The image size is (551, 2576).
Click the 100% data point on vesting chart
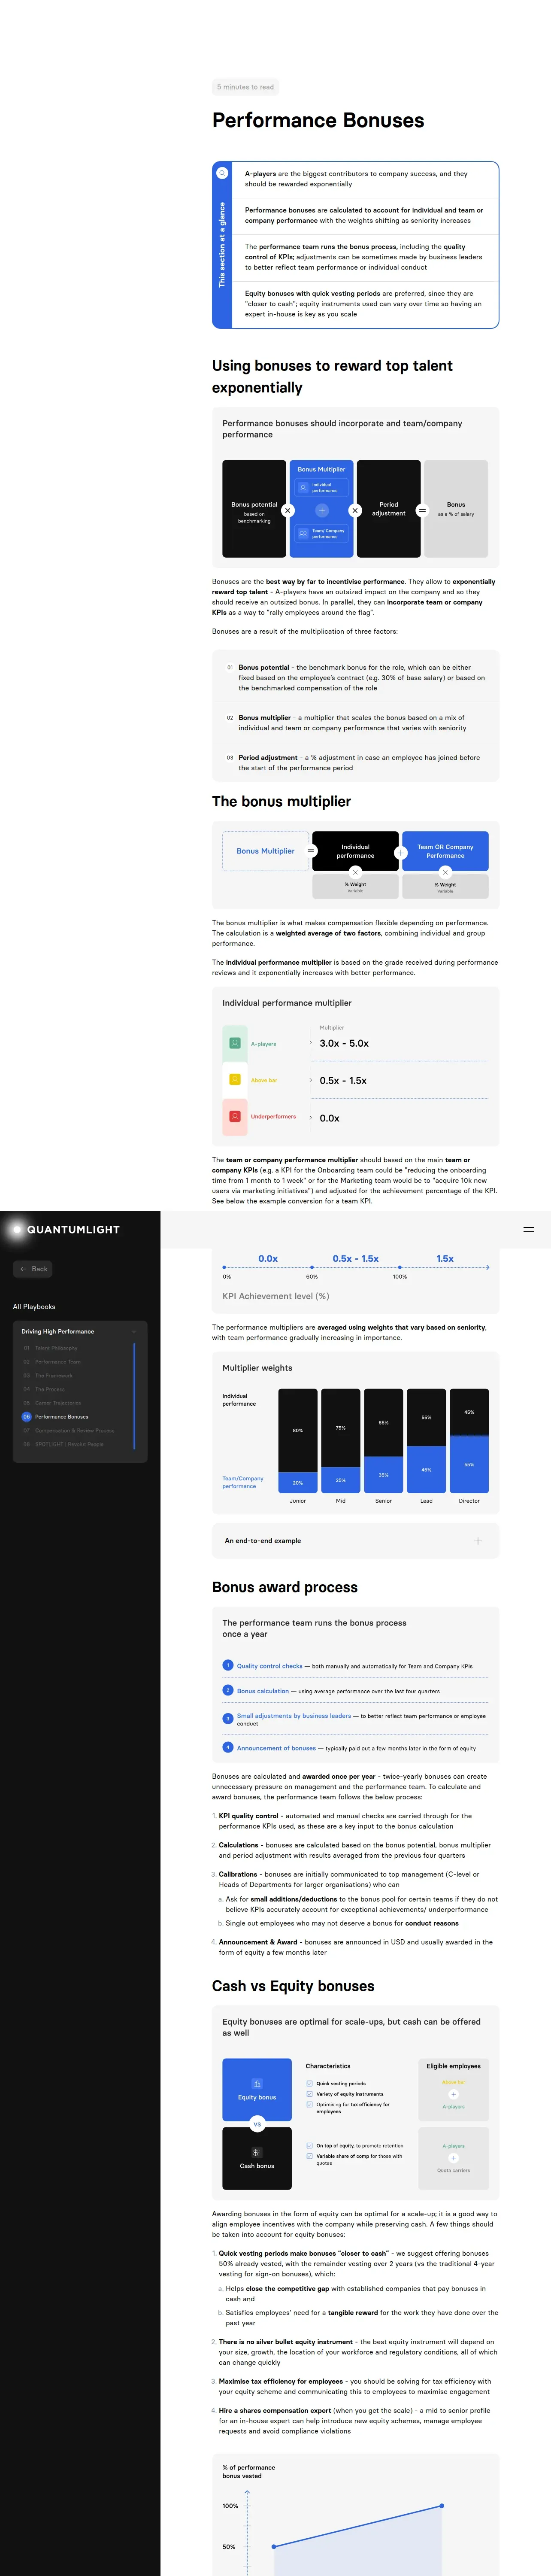click(x=442, y=2505)
